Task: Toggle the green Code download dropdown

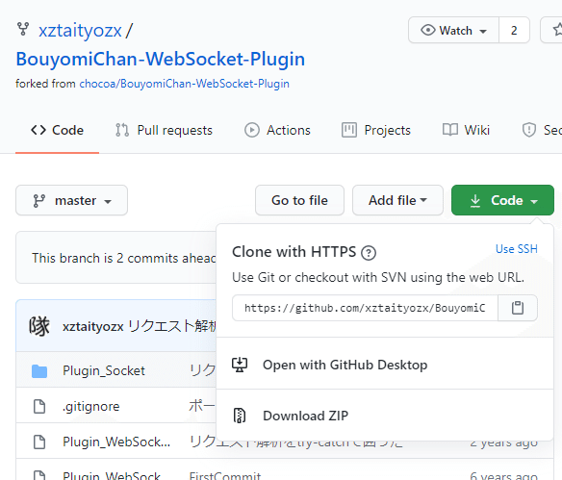Action: (x=503, y=200)
